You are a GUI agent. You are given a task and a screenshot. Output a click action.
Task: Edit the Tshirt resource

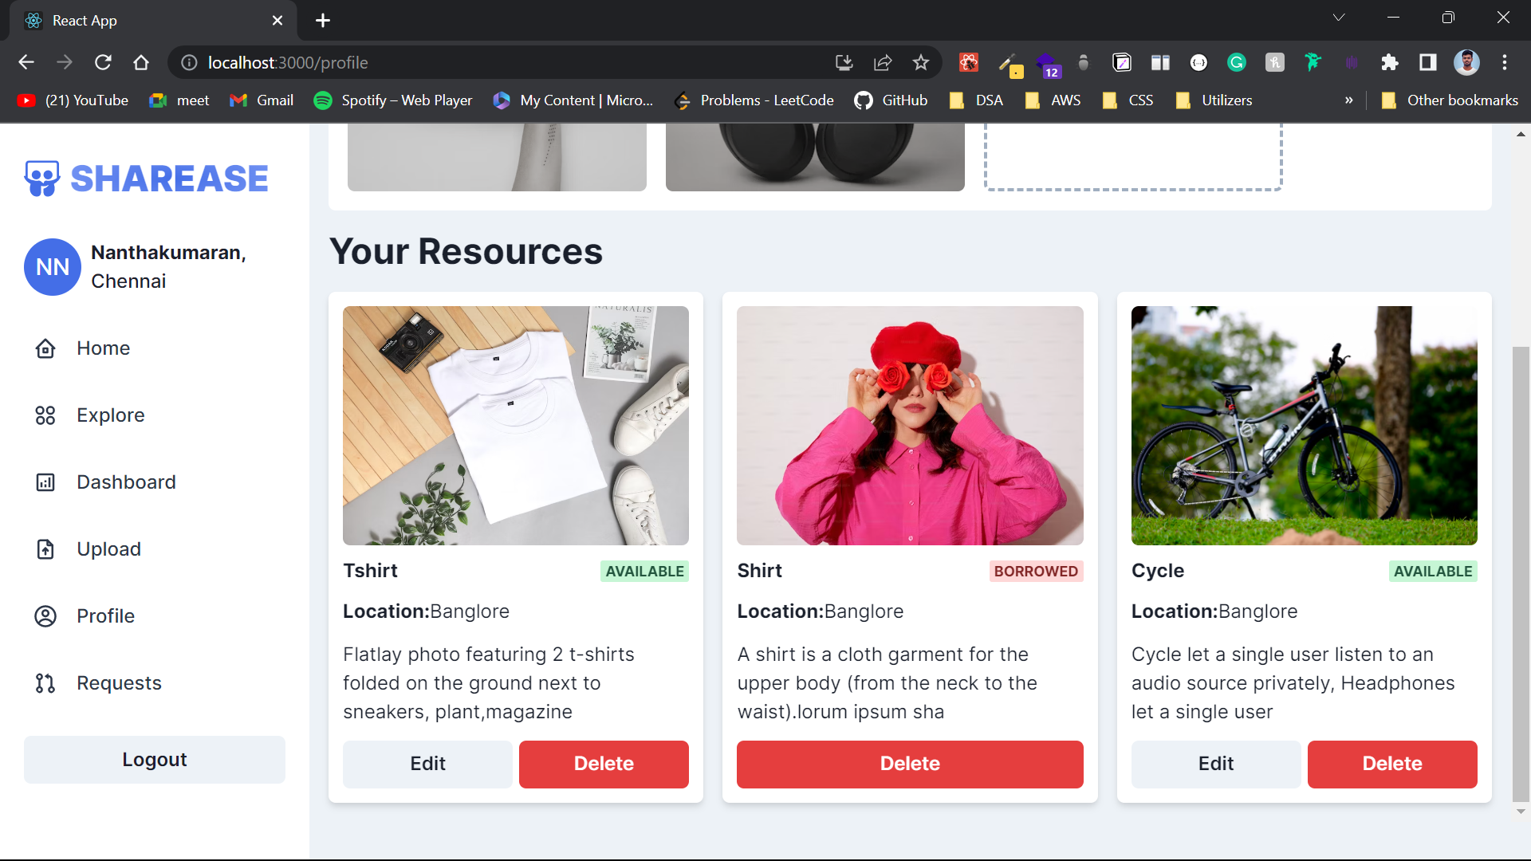click(x=427, y=764)
